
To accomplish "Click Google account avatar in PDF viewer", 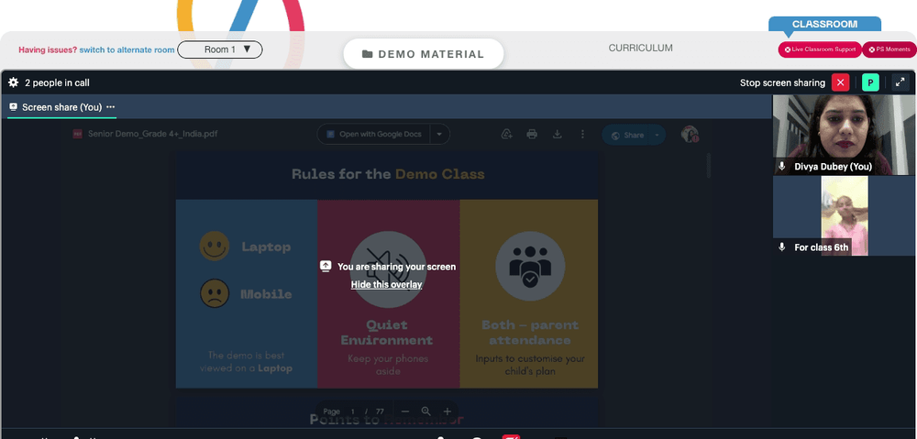I will click(691, 135).
